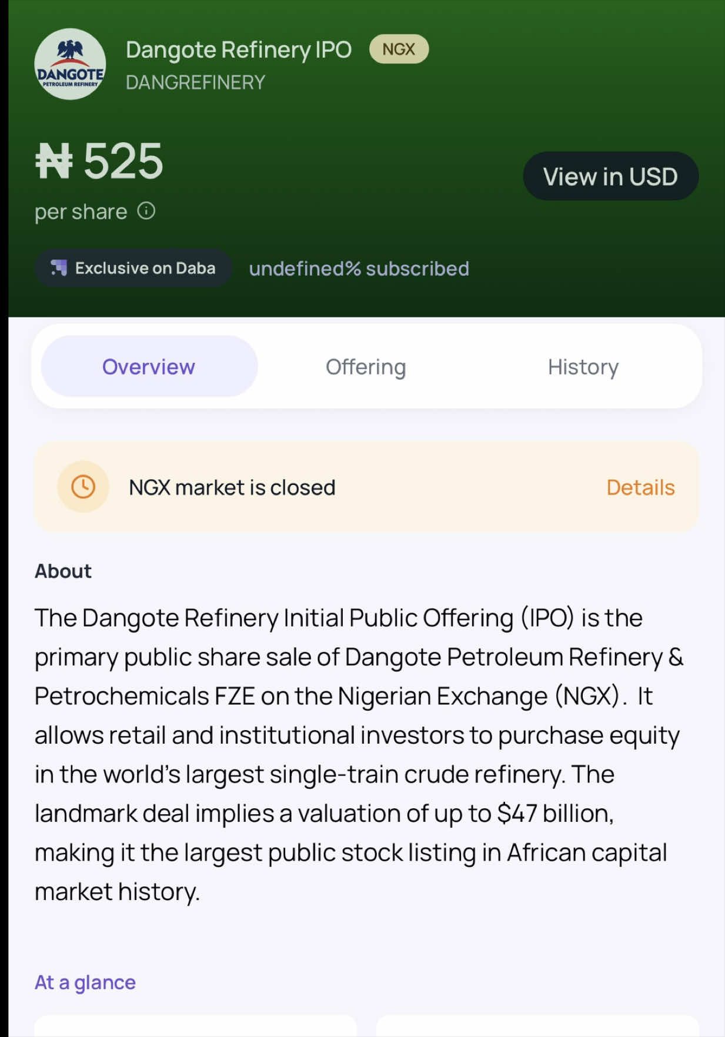The height and width of the screenshot is (1037, 725).
Task: Expand the At a glance section
Action: [85, 982]
